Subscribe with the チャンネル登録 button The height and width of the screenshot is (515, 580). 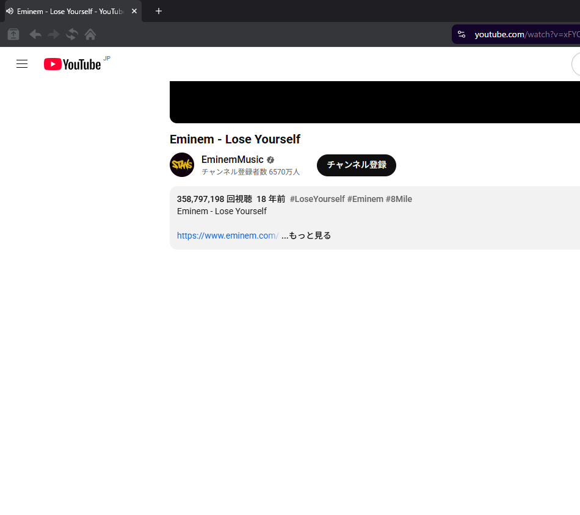tap(356, 165)
